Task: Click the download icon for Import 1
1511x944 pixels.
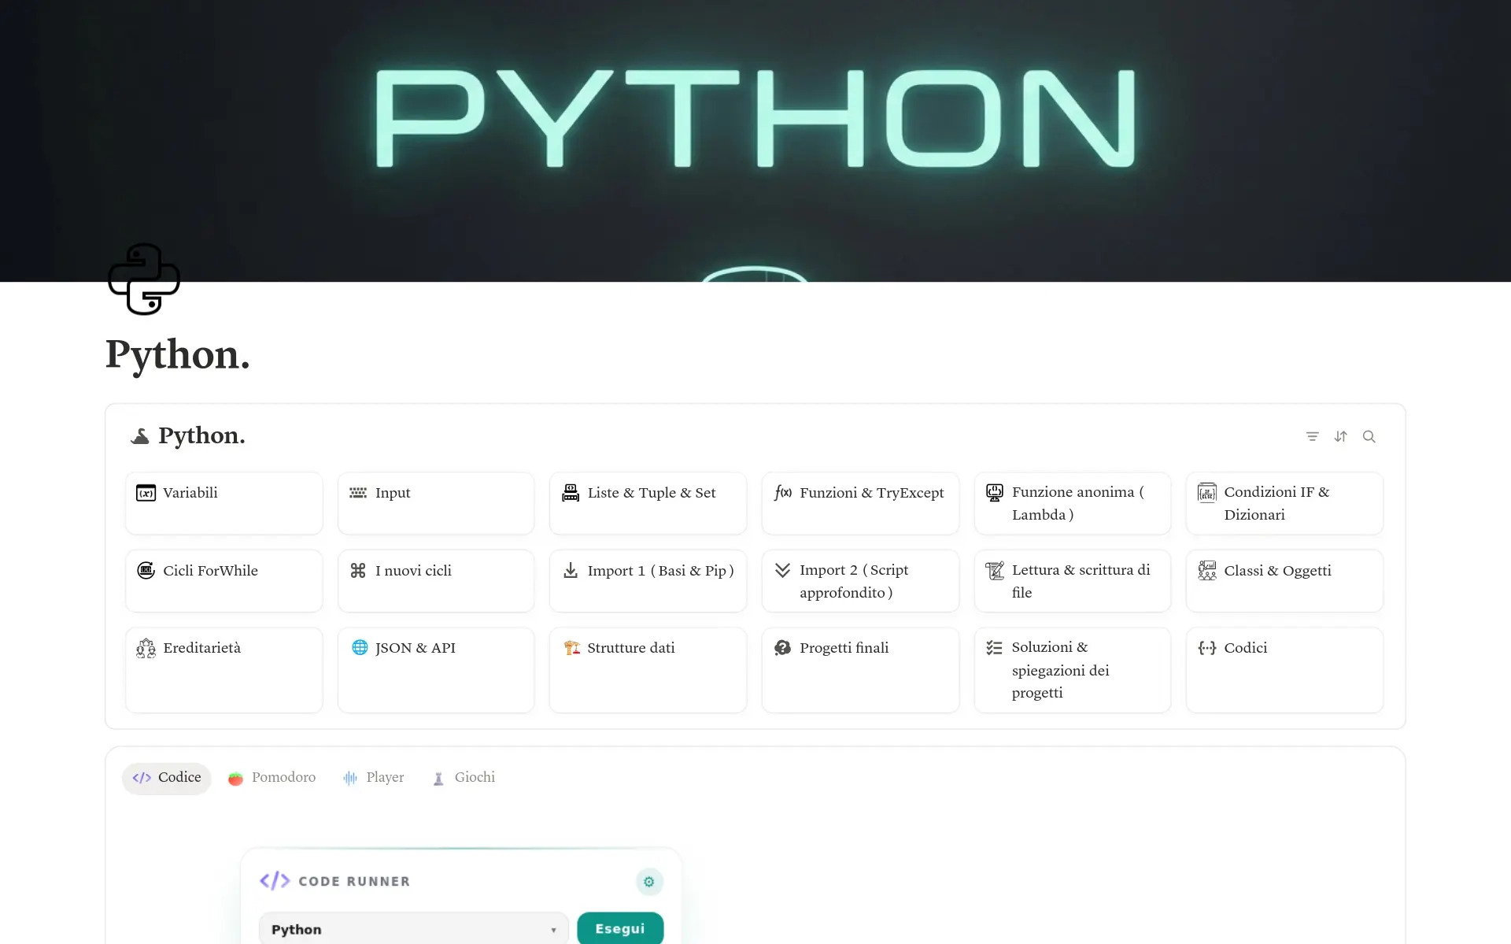Action: tap(571, 570)
